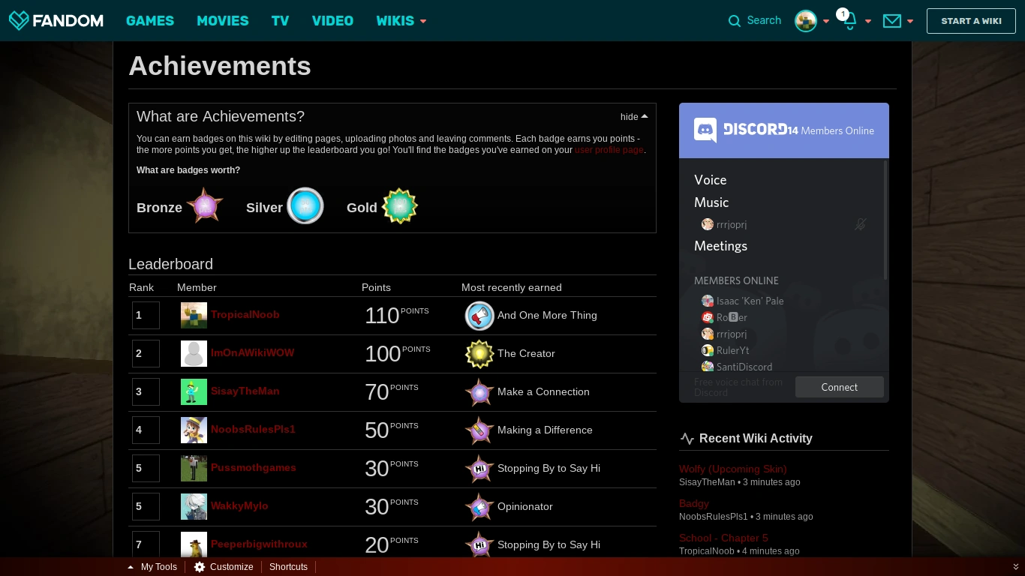
Task: Click the Discord logo icon
Action: tap(705, 130)
